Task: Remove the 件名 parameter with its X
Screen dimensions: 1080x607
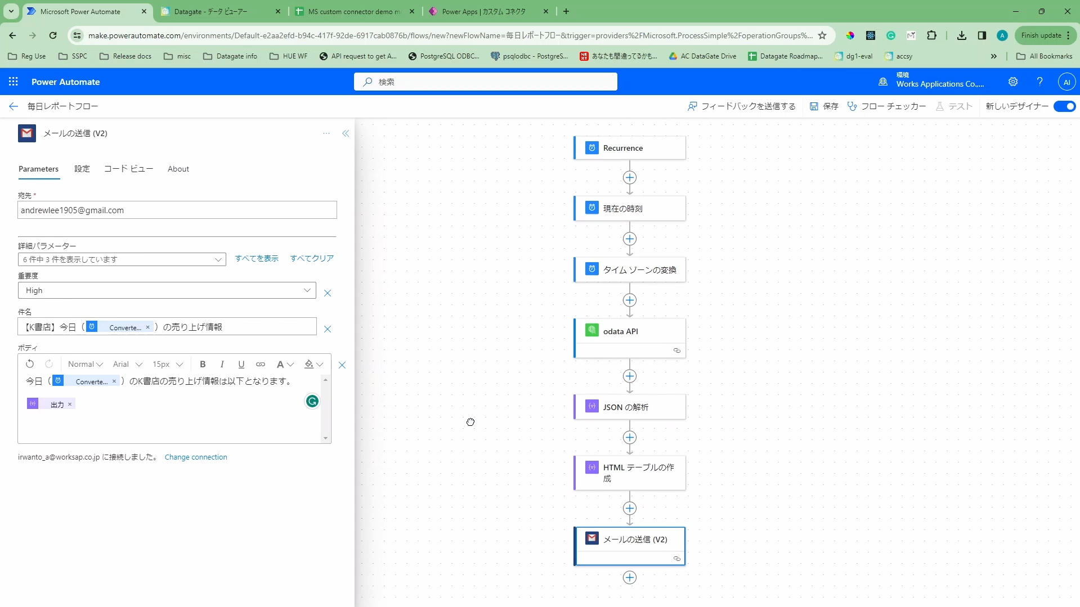Action: point(328,329)
